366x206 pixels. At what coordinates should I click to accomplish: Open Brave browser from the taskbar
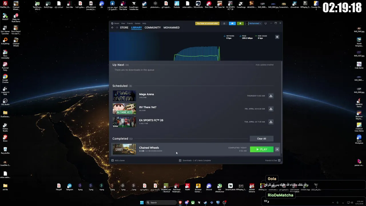coord(180,203)
